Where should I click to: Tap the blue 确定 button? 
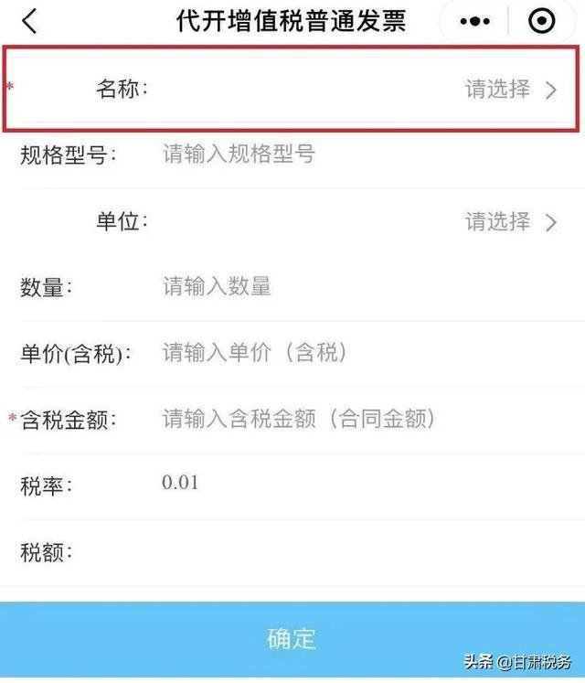292,639
